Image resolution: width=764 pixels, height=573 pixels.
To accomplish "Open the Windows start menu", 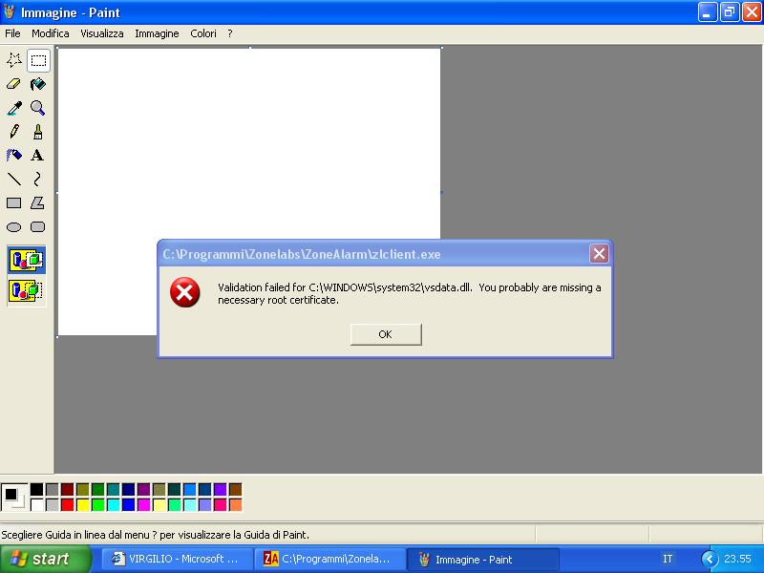I will (x=45, y=559).
